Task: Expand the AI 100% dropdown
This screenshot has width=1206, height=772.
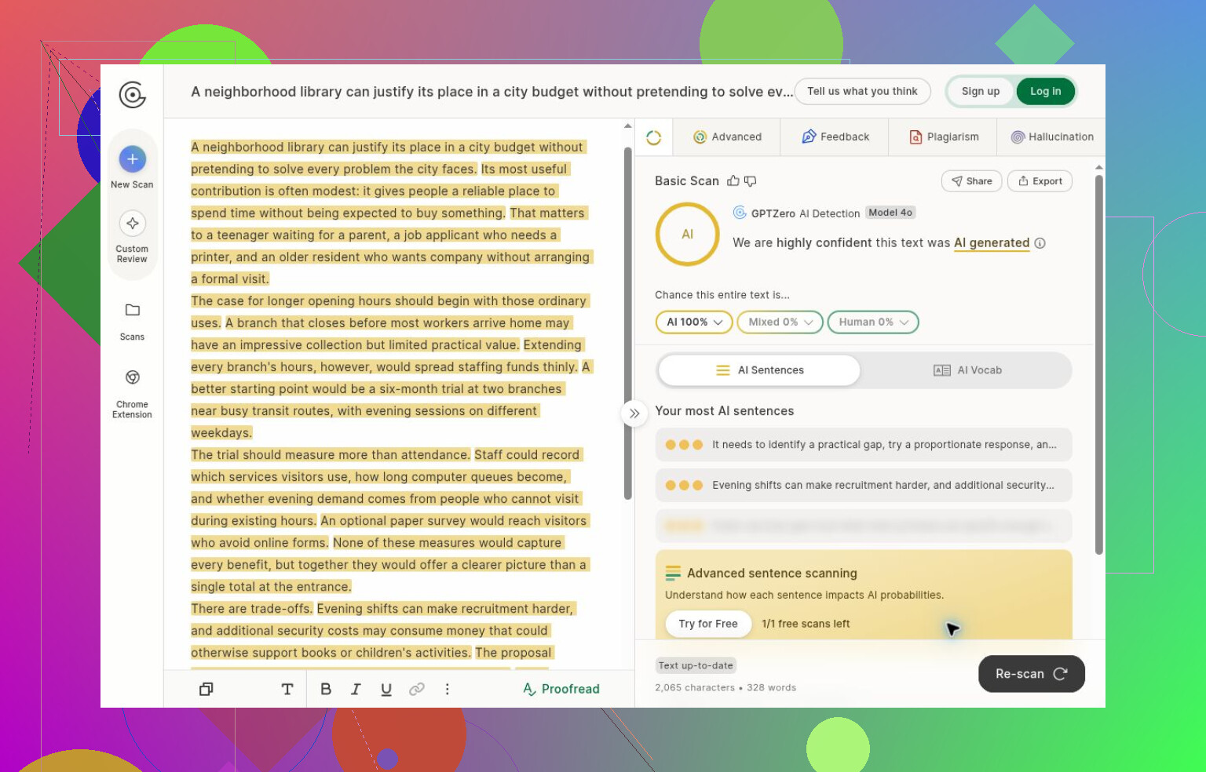Action: pos(694,322)
